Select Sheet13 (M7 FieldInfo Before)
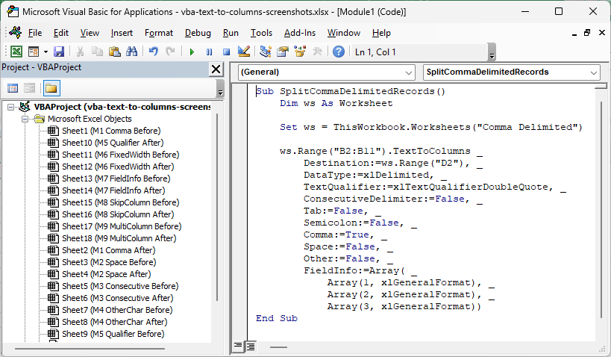Viewport: 611px width, 357px height. [116, 178]
